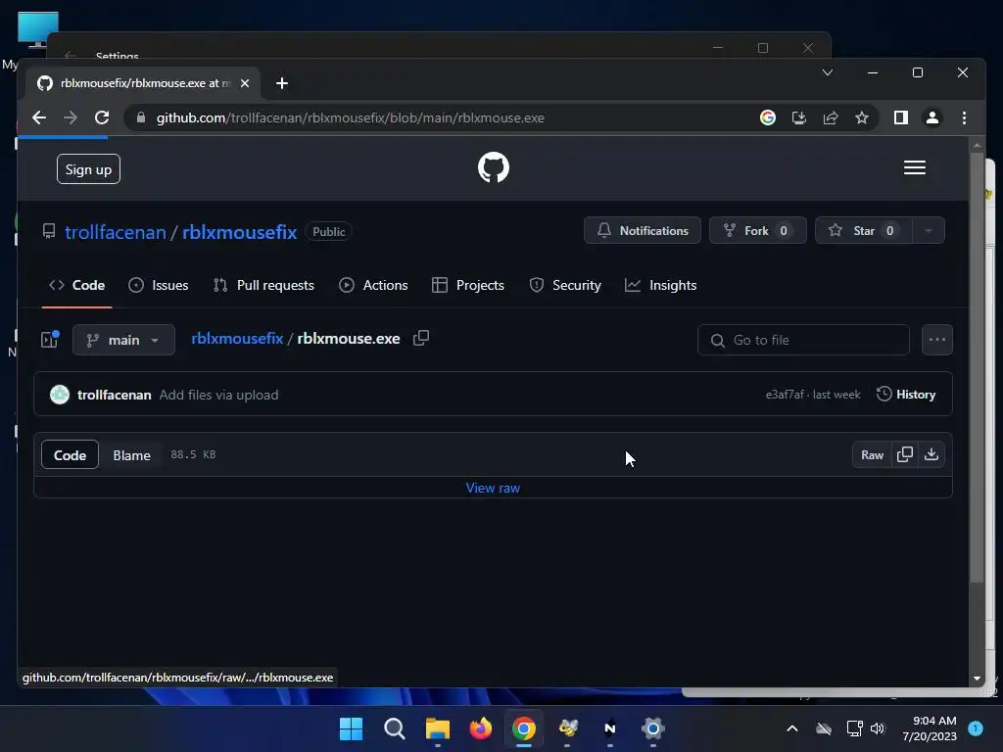Show hidden system tray icons

[x=791, y=728]
